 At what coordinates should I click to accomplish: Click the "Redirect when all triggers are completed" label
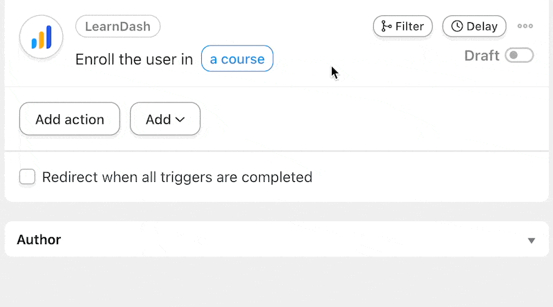tap(177, 177)
